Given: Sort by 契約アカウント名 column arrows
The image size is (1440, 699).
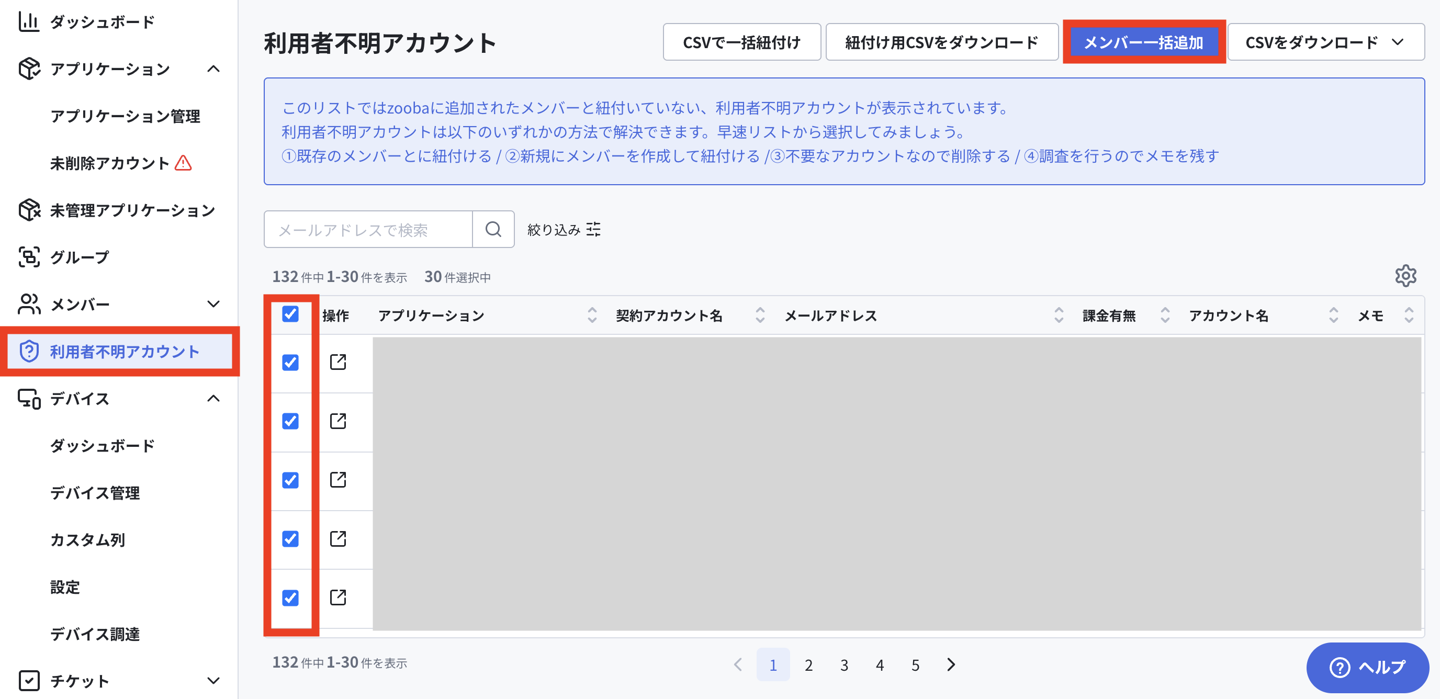Looking at the screenshot, I should tap(760, 315).
